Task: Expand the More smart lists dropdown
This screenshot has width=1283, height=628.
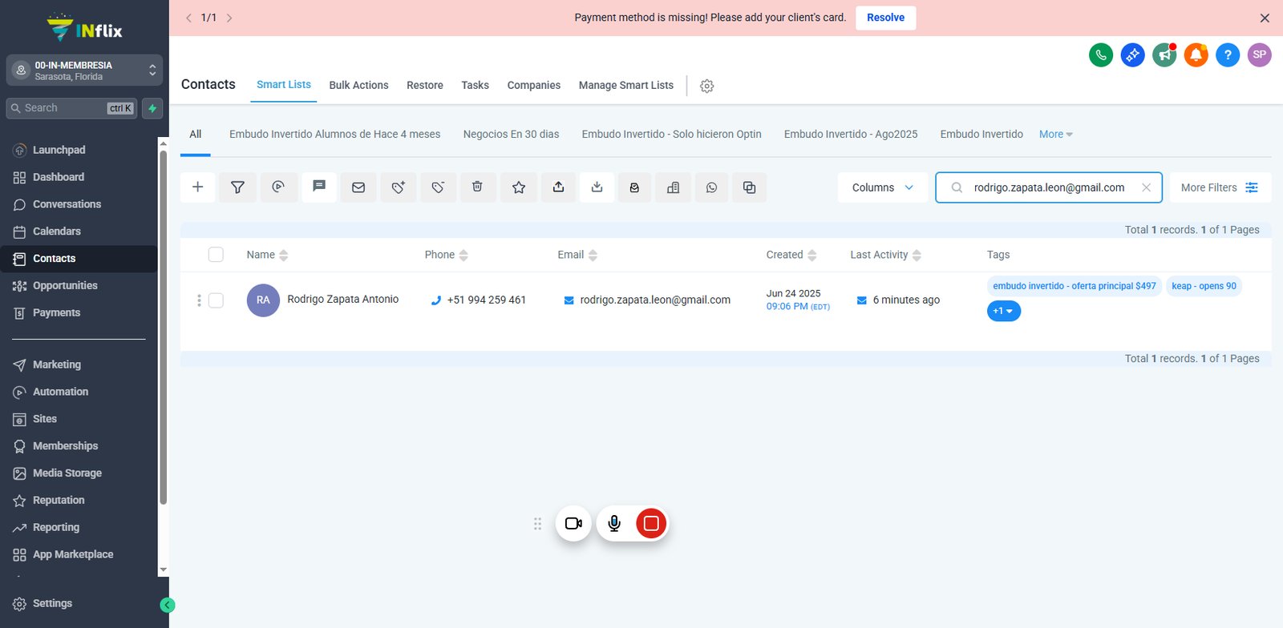Action: click(x=1056, y=135)
